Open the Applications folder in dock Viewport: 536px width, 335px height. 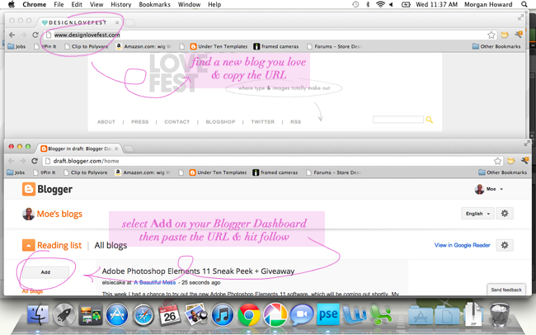420,314
